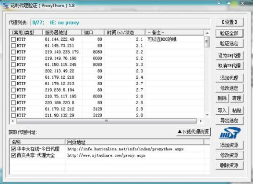Sort by the -备注- column header

[x=174, y=33]
